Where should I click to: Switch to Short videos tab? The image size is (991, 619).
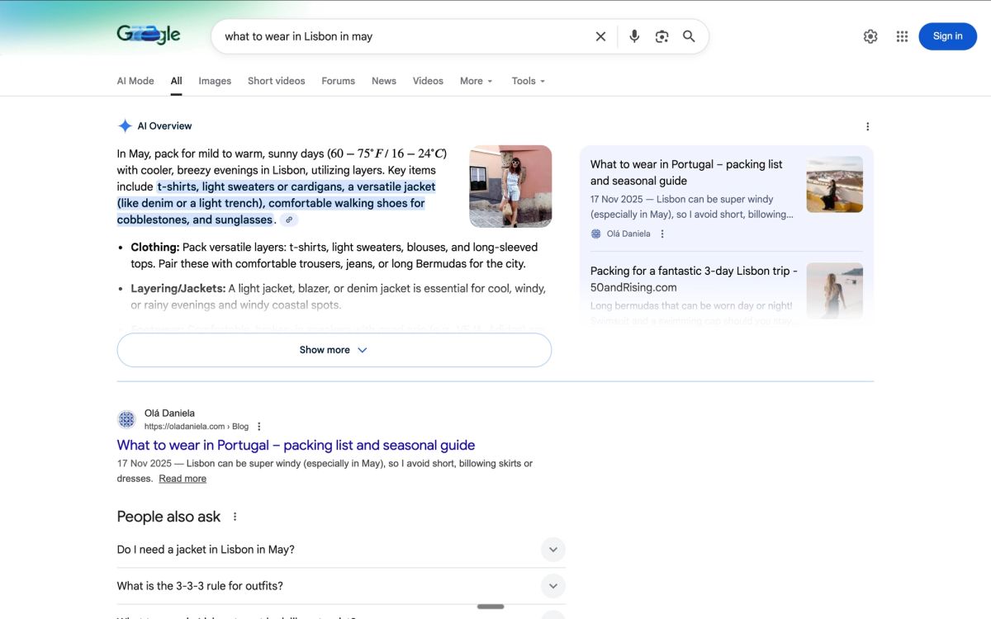277,81
